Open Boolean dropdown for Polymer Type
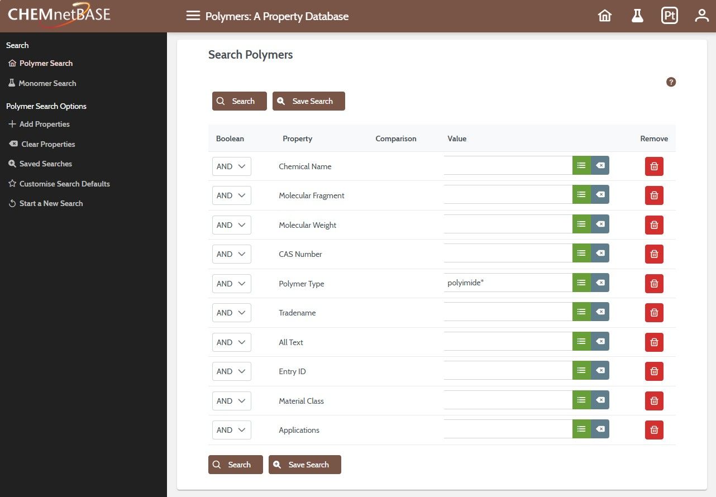 click(x=232, y=284)
